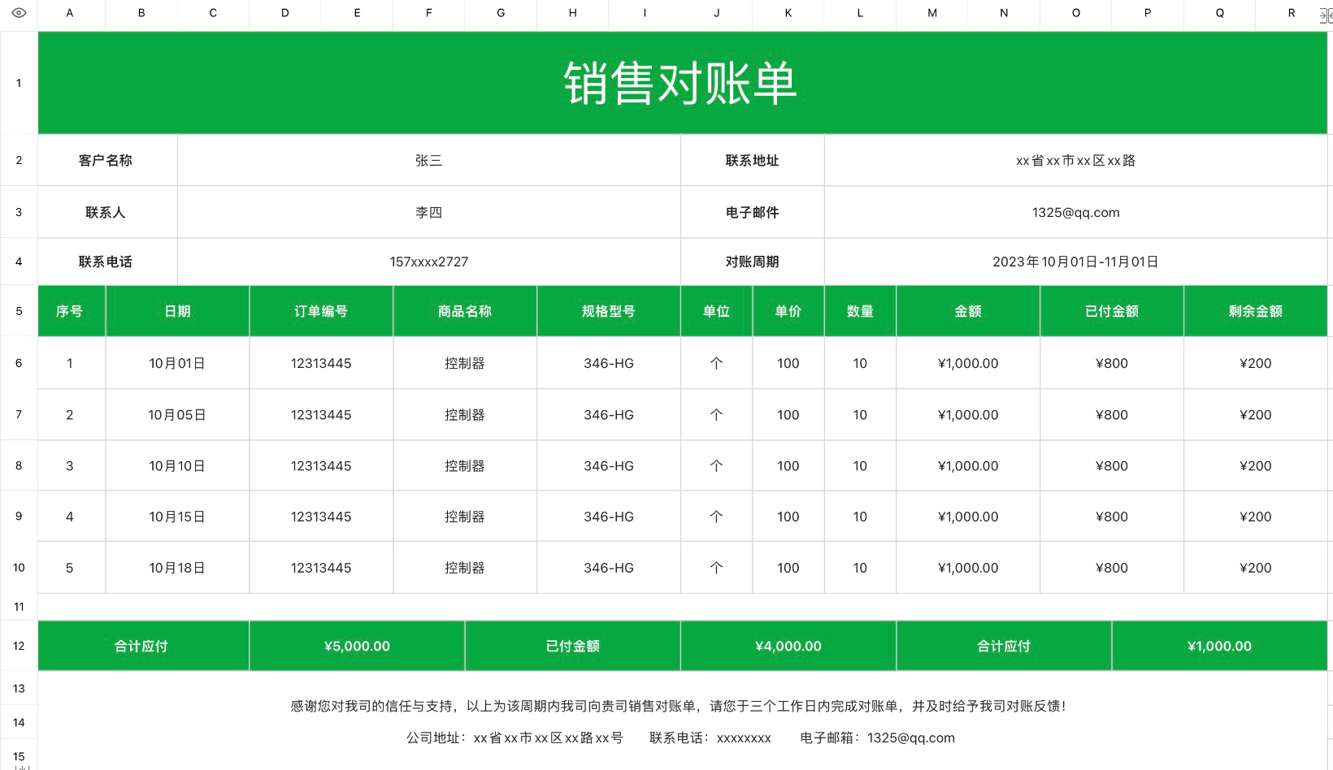This screenshot has width=1333, height=770.
Task: Click the 对账周期 label cell
Action: click(752, 262)
